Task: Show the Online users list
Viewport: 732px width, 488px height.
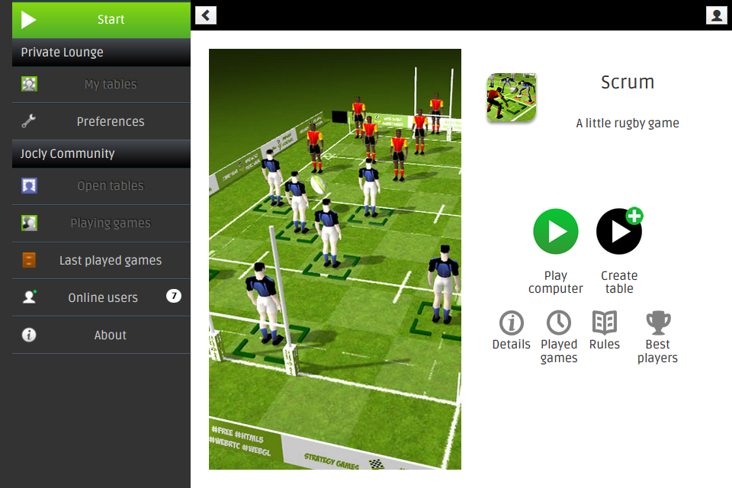Action: pos(101,297)
